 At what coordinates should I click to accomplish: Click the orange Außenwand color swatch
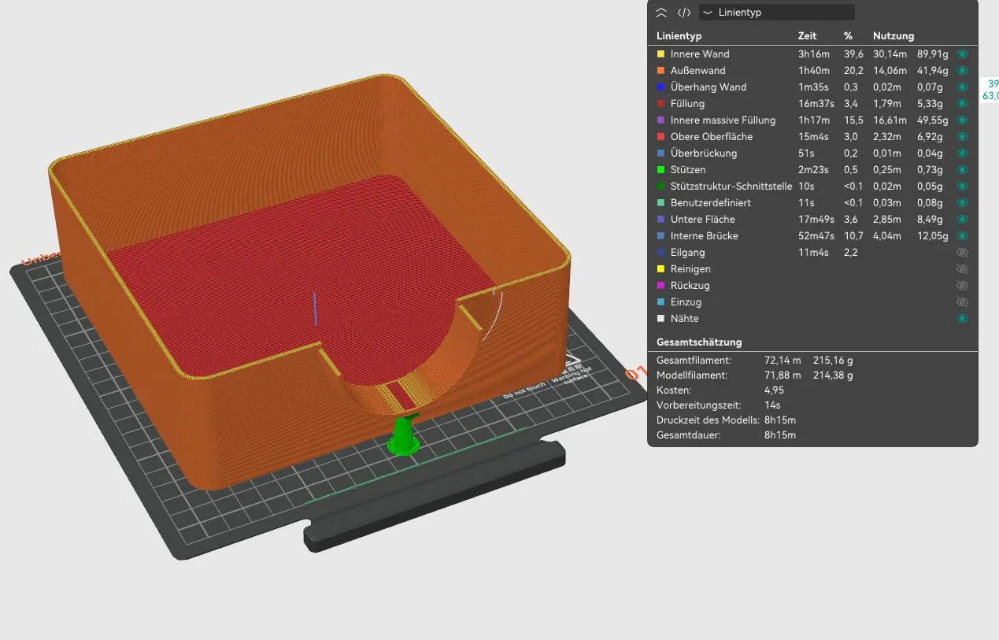coord(660,71)
